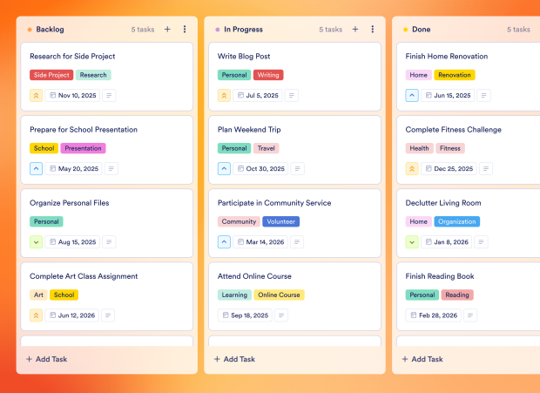This screenshot has width=540, height=393.
Task: Click Add Task in Done column
Action: point(422,359)
